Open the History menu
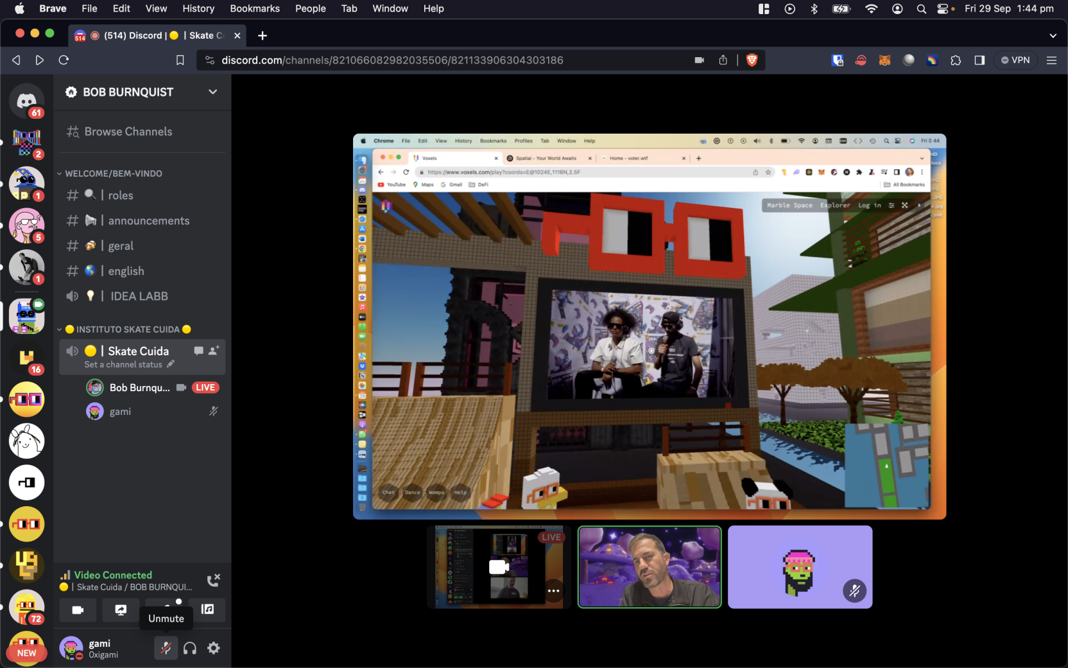Image resolution: width=1068 pixels, height=668 pixels. point(198,8)
